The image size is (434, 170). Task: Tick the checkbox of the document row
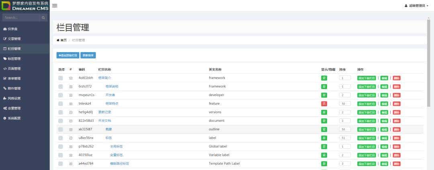click(x=61, y=121)
